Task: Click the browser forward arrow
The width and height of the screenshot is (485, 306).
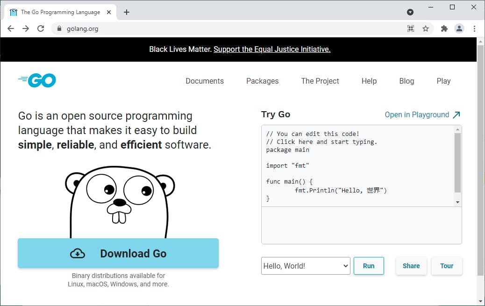Action: (x=26, y=29)
